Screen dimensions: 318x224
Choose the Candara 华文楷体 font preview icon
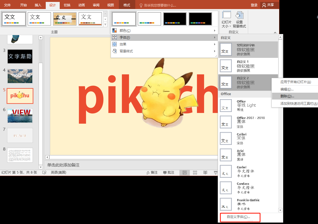226,188
